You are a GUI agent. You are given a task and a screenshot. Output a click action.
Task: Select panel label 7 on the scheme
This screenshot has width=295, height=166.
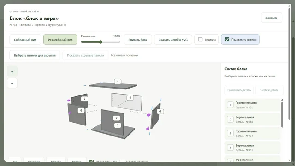117,118
